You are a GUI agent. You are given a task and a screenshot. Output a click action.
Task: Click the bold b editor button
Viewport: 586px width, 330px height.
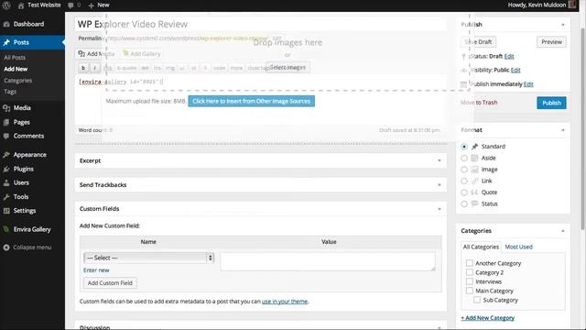click(x=83, y=68)
